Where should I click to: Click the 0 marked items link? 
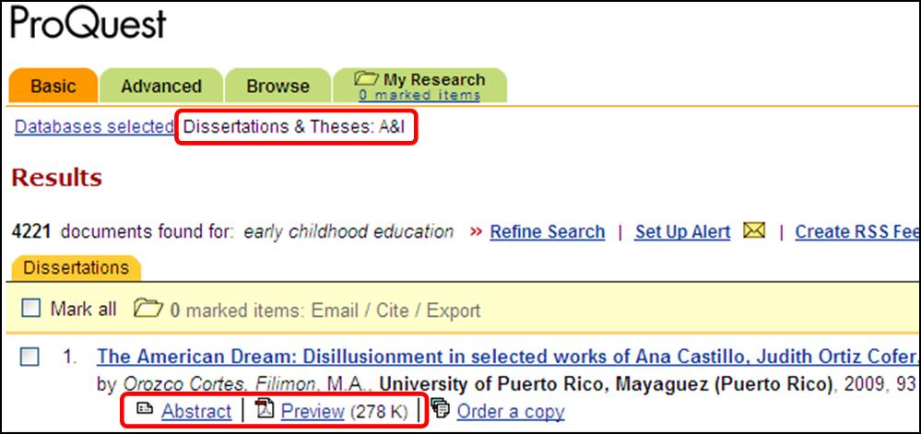pos(419,95)
